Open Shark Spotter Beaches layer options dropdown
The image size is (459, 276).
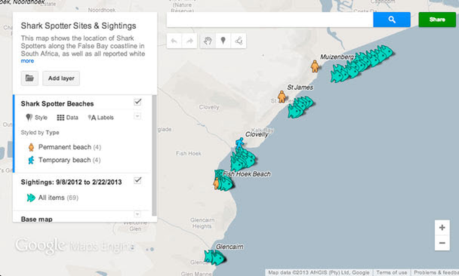pyautogui.click(x=138, y=116)
